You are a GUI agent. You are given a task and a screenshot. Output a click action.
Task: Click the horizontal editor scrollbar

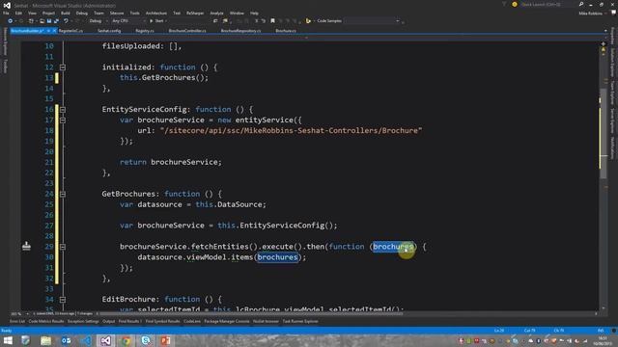[x=250, y=314]
